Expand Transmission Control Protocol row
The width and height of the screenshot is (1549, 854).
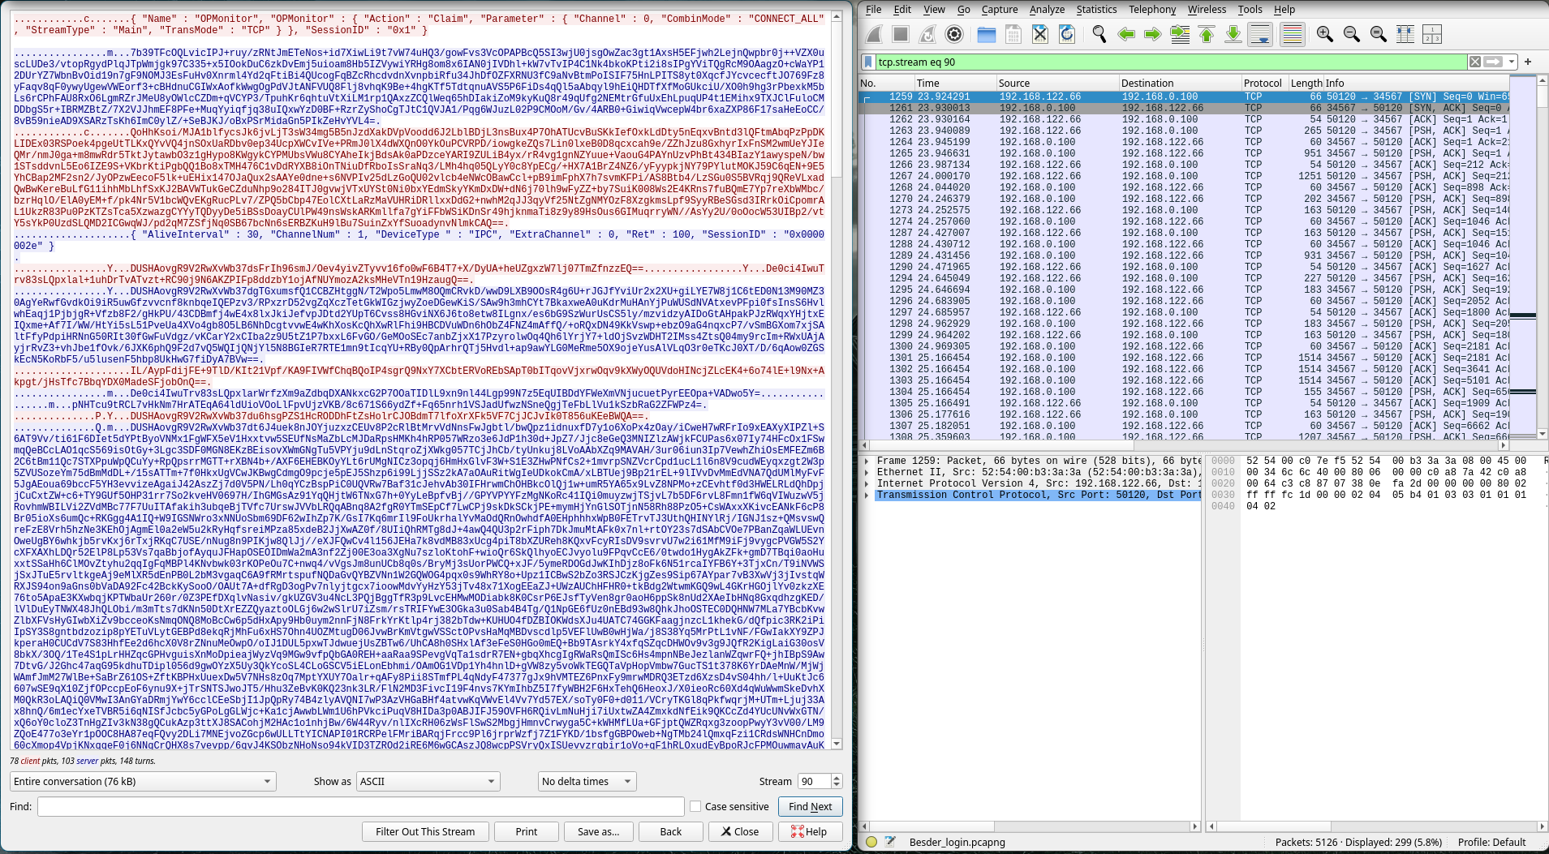click(867, 495)
